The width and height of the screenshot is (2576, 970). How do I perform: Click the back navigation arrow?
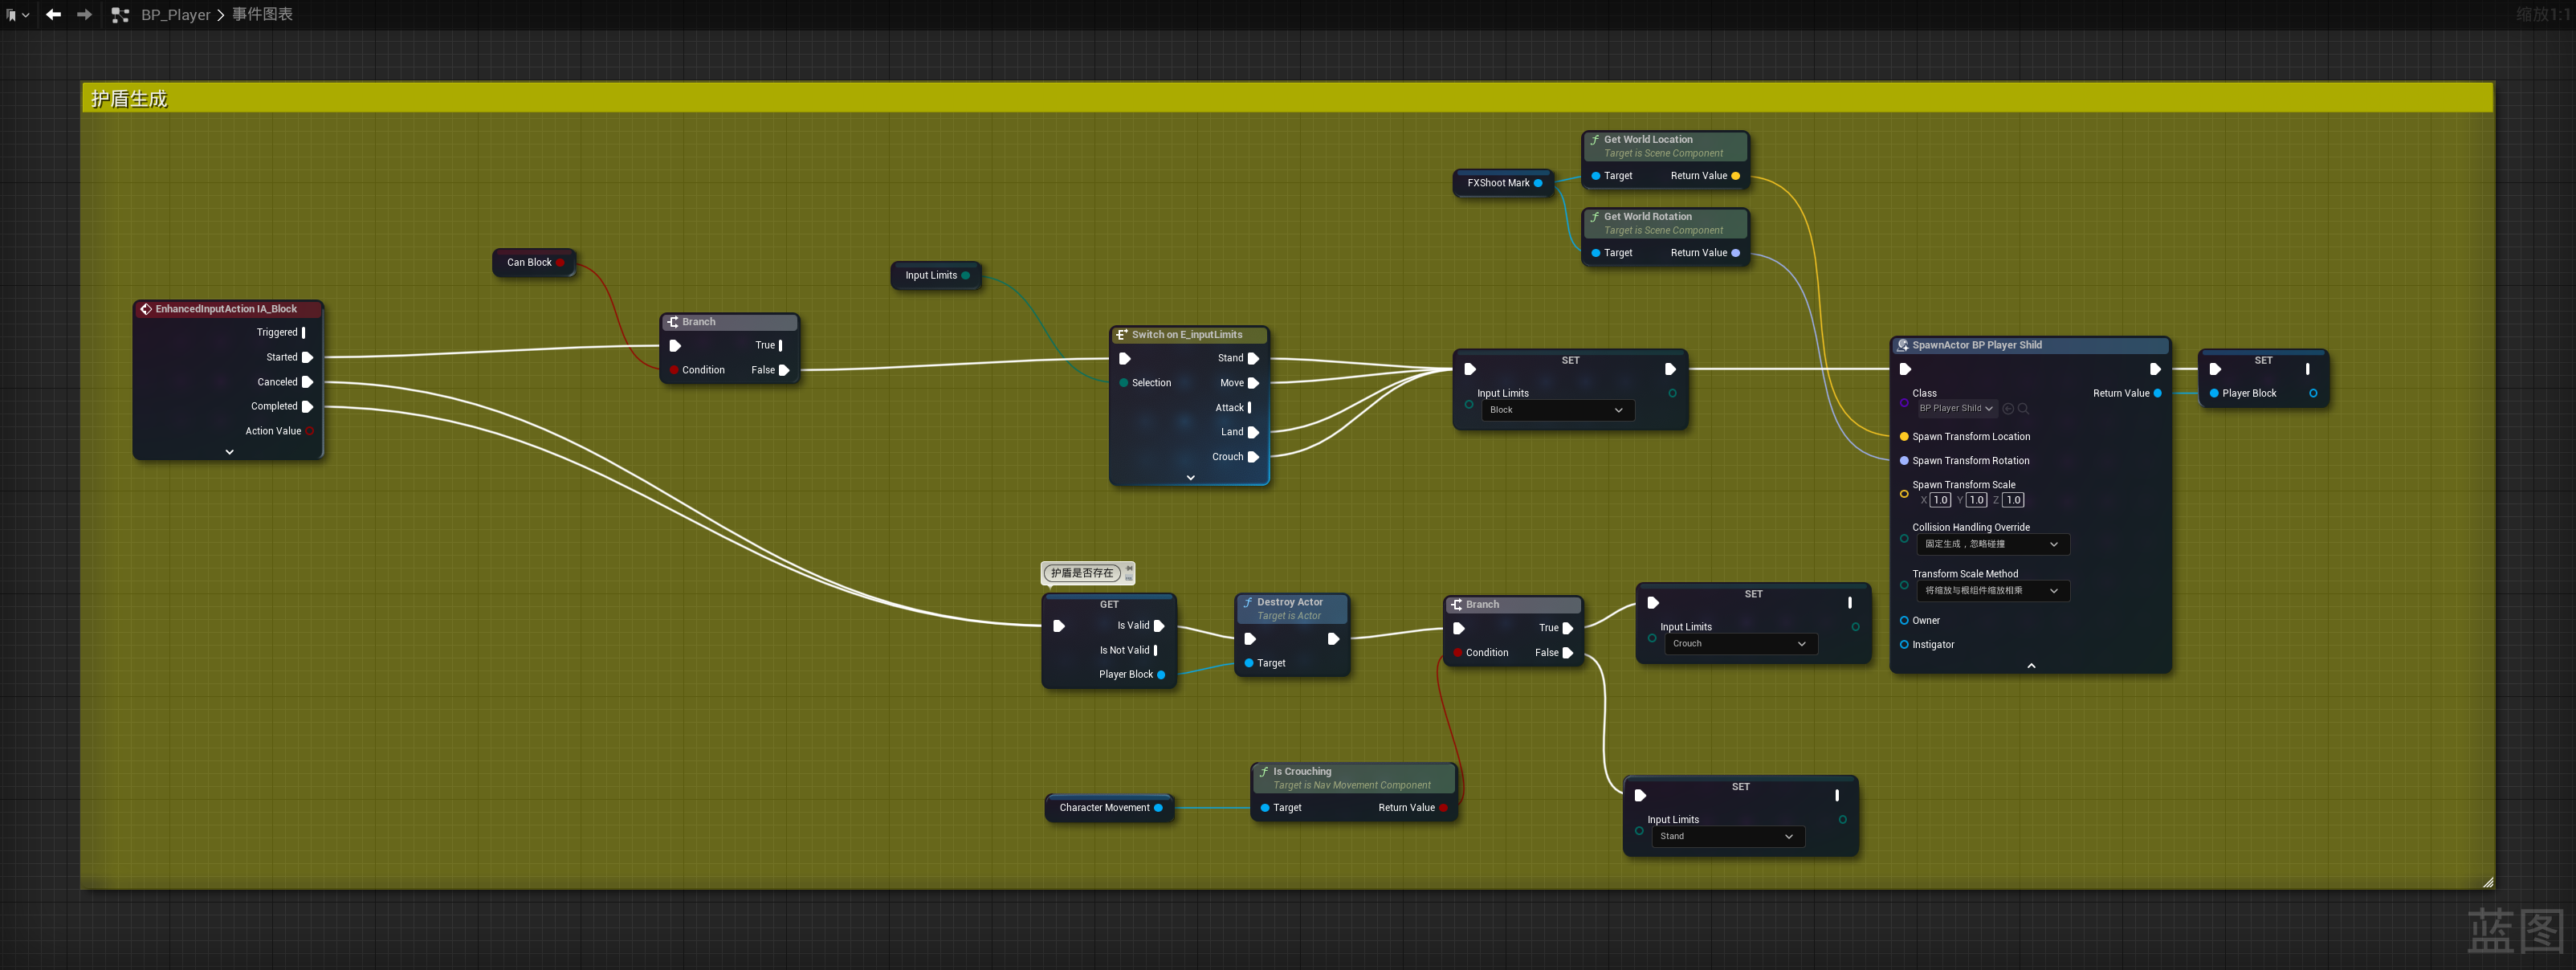pos(53,14)
